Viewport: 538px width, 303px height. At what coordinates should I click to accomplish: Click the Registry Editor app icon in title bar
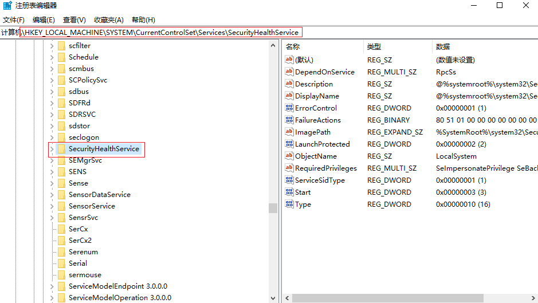(x=7, y=6)
